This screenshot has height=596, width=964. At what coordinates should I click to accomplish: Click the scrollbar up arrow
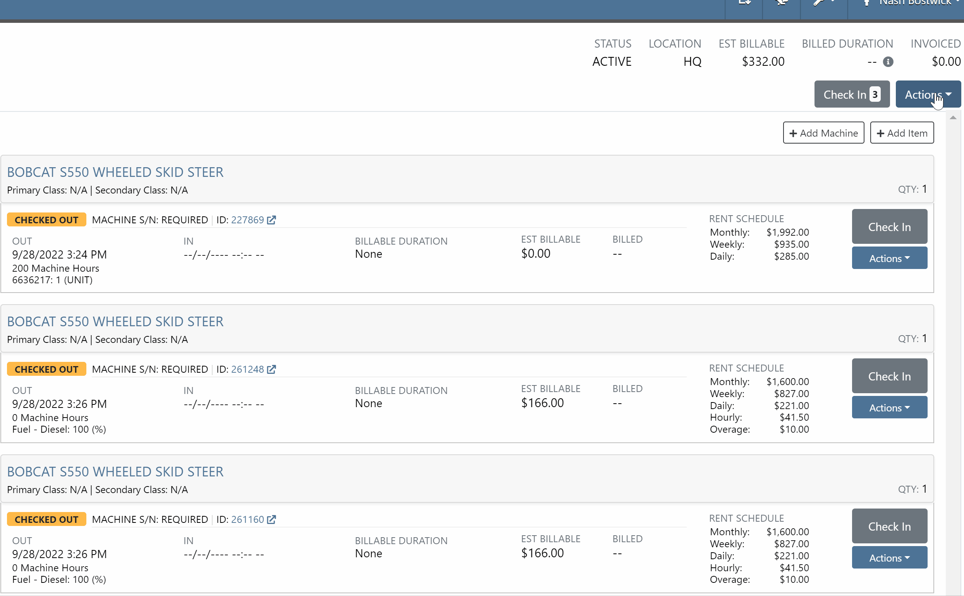pyautogui.click(x=953, y=118)
